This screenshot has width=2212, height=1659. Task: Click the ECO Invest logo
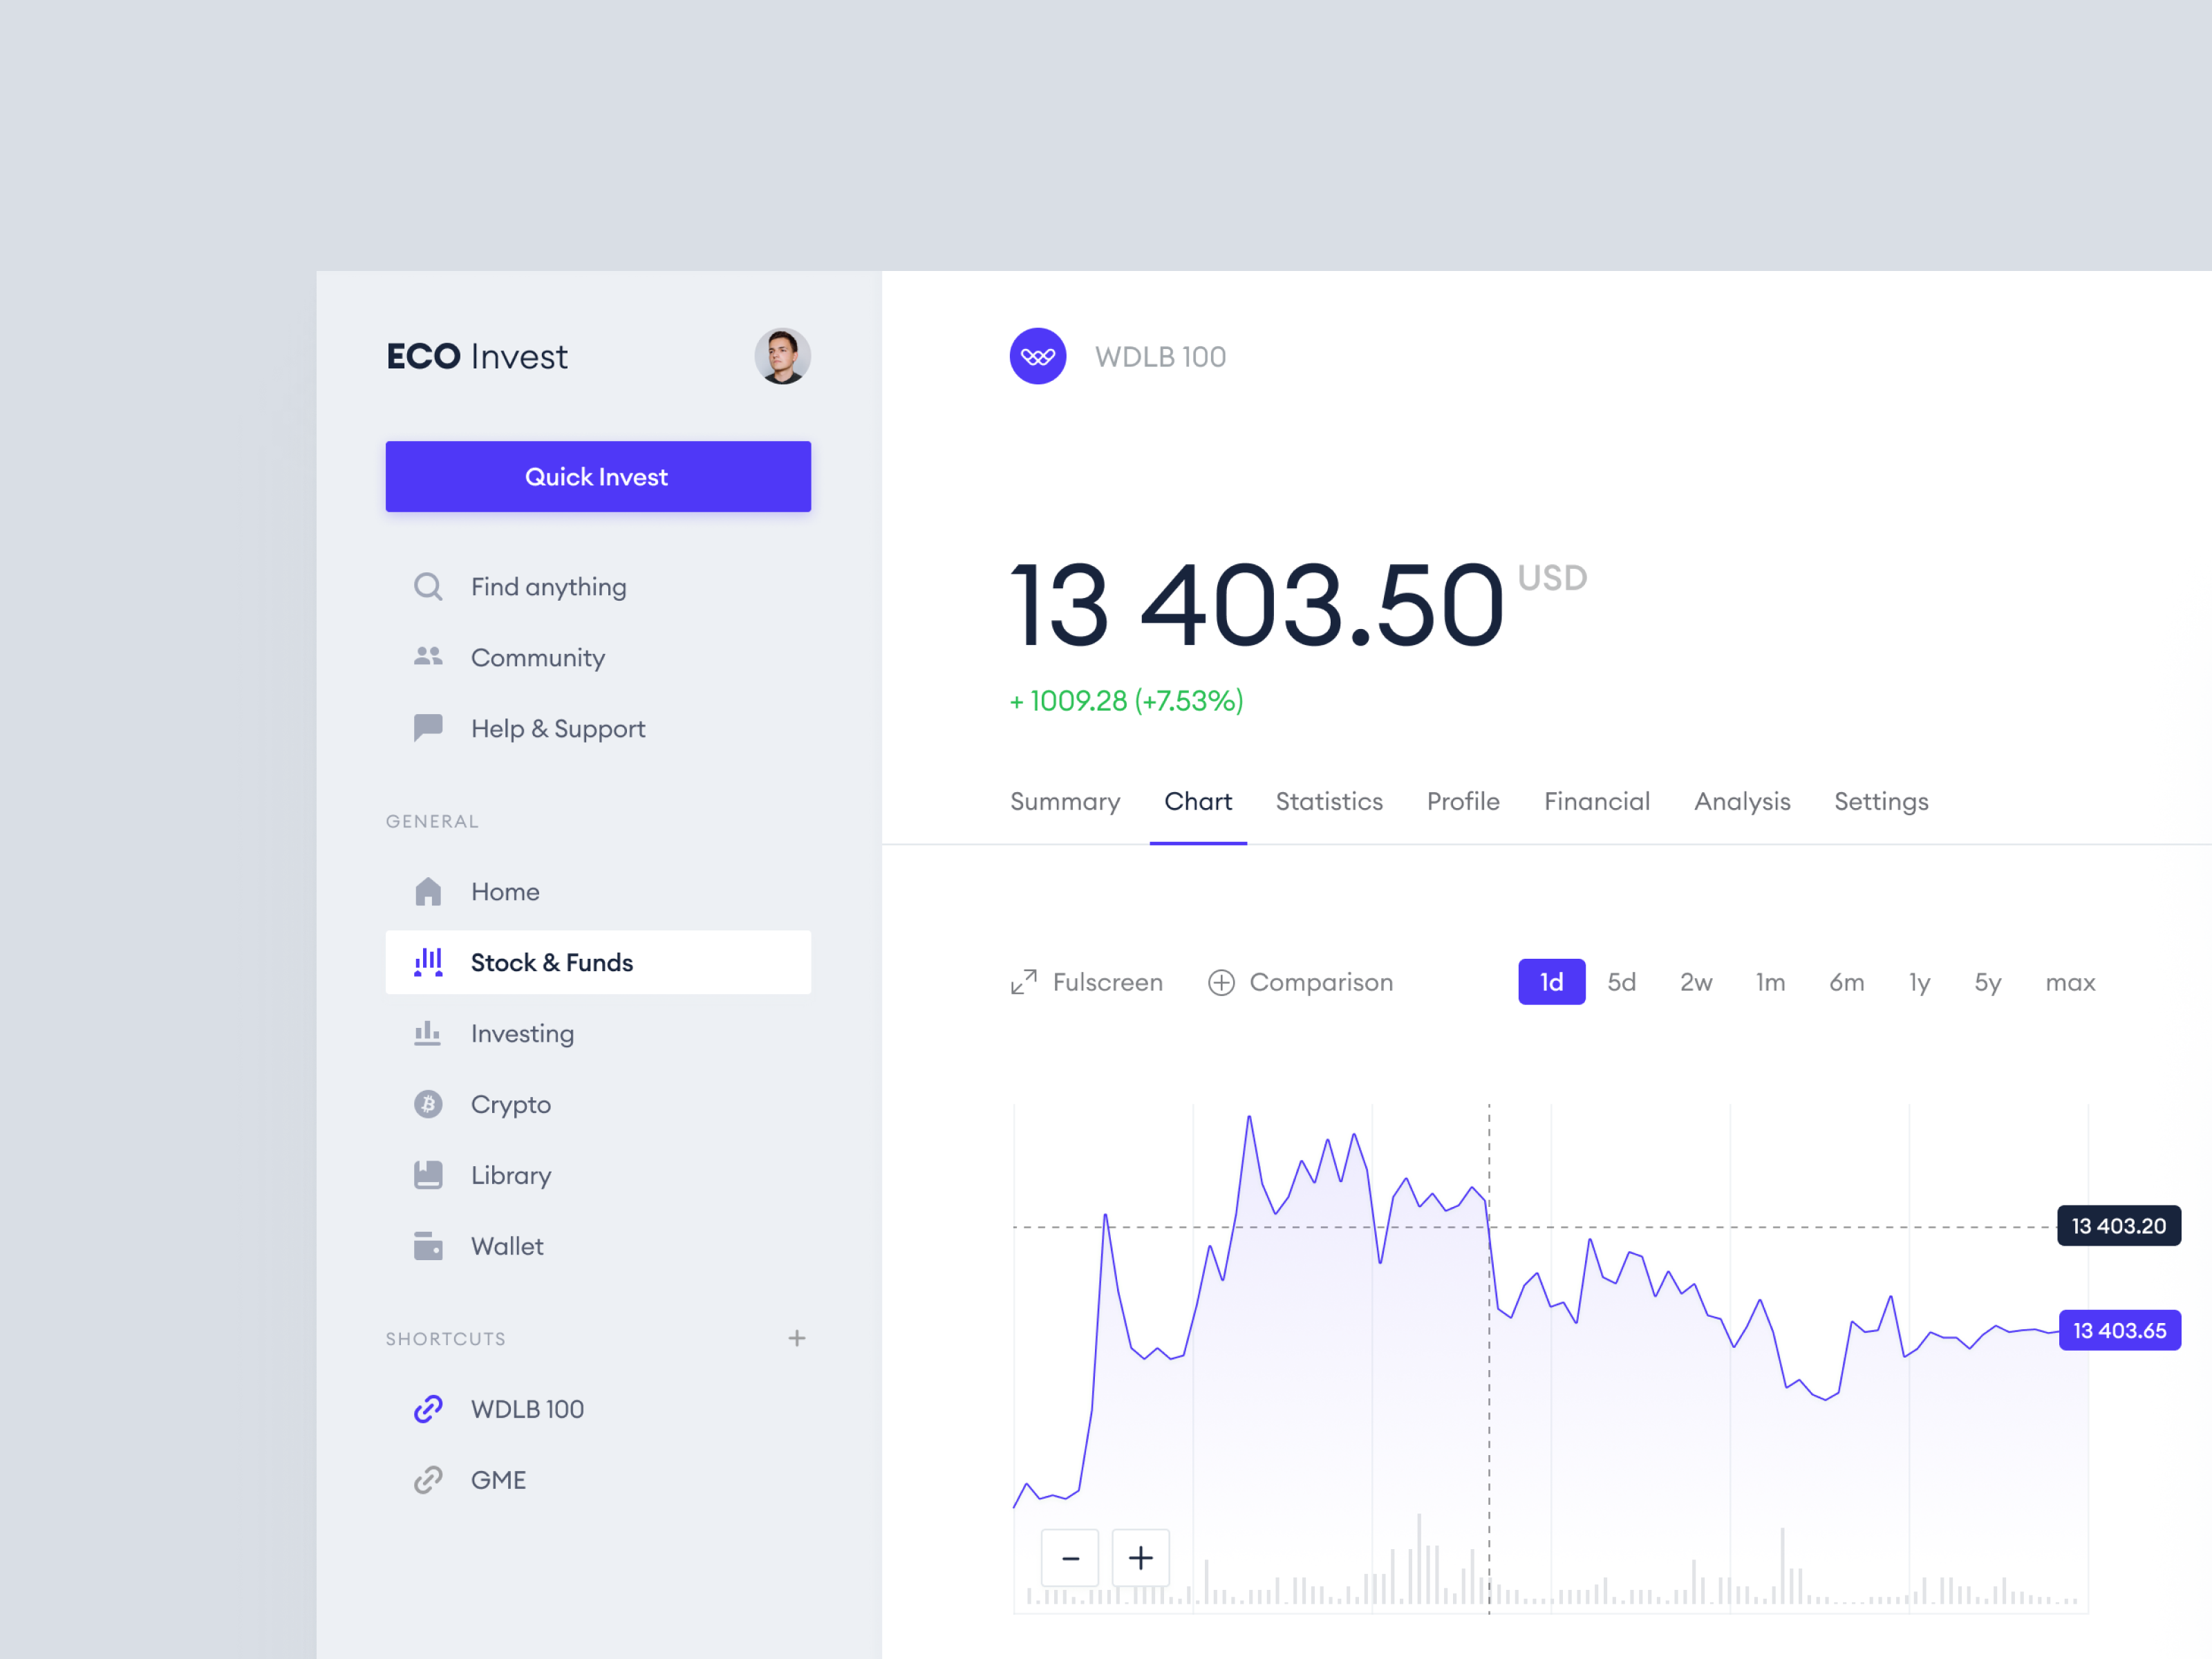pos(477,357)
